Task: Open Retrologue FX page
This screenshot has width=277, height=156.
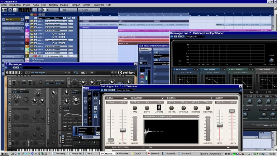Action: tap(92, 72)
